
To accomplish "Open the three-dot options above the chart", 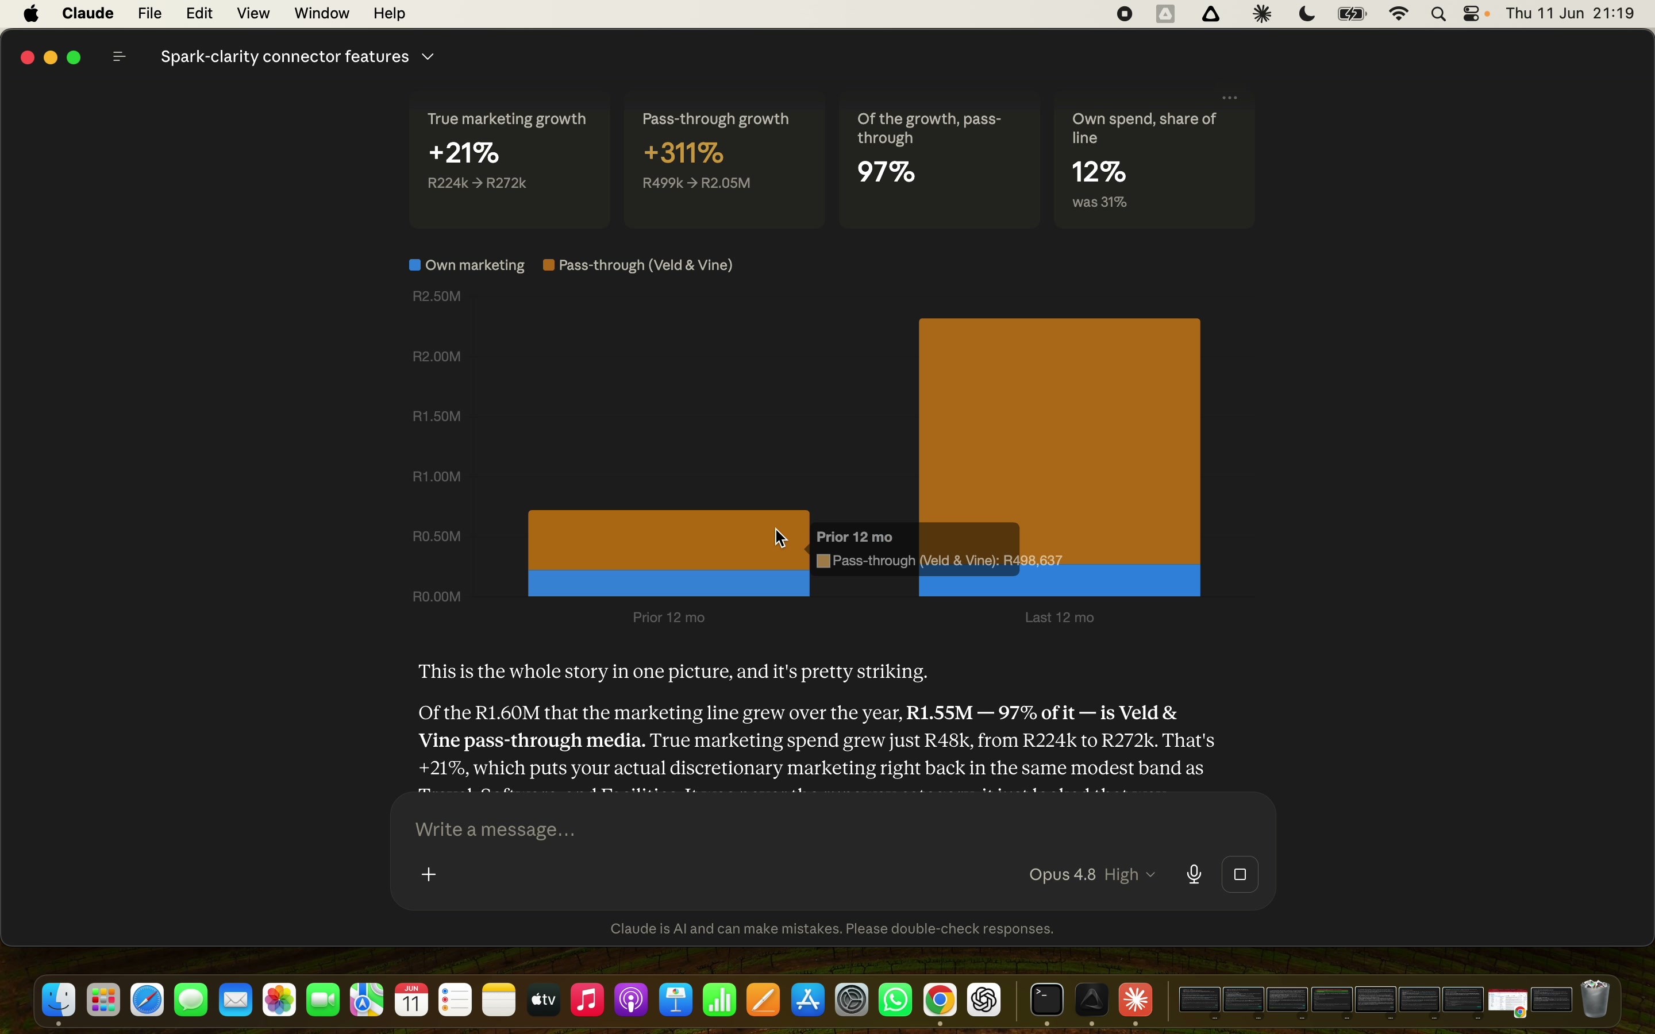I will 1230,98.
